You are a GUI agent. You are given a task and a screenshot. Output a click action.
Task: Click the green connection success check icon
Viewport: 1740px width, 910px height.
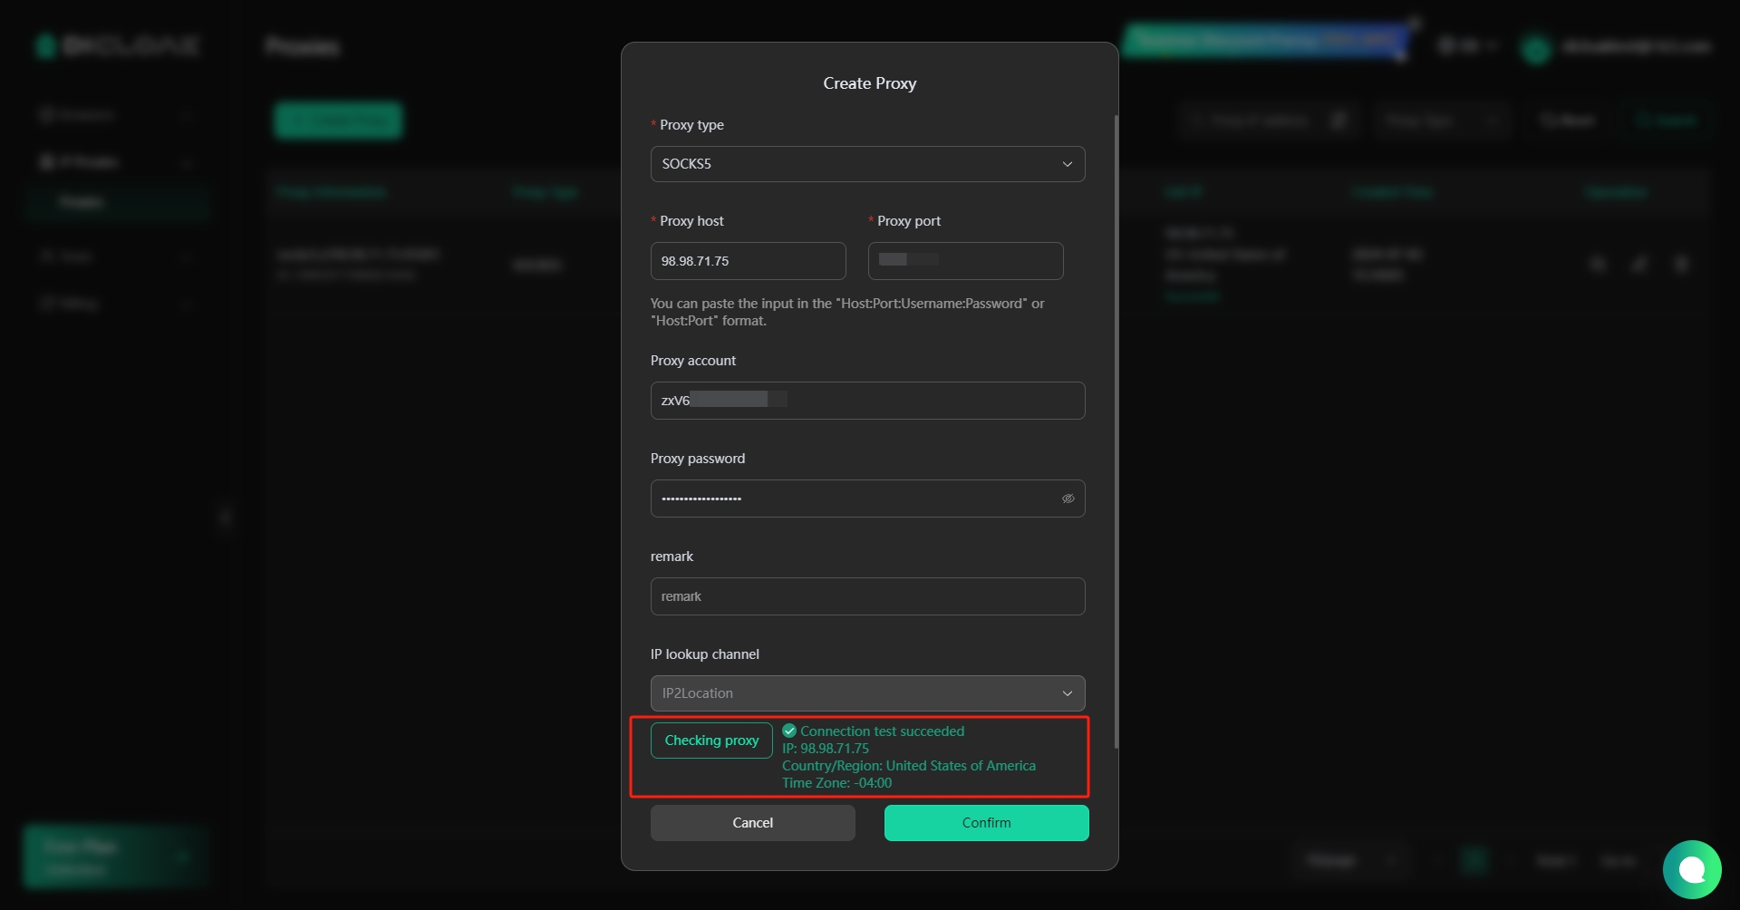[x=789, y=731]
